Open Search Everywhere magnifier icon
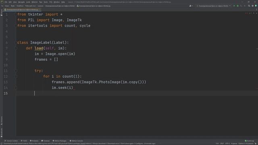Image resolution: width=258 pixels, height=145 pixels. (249, 6)
